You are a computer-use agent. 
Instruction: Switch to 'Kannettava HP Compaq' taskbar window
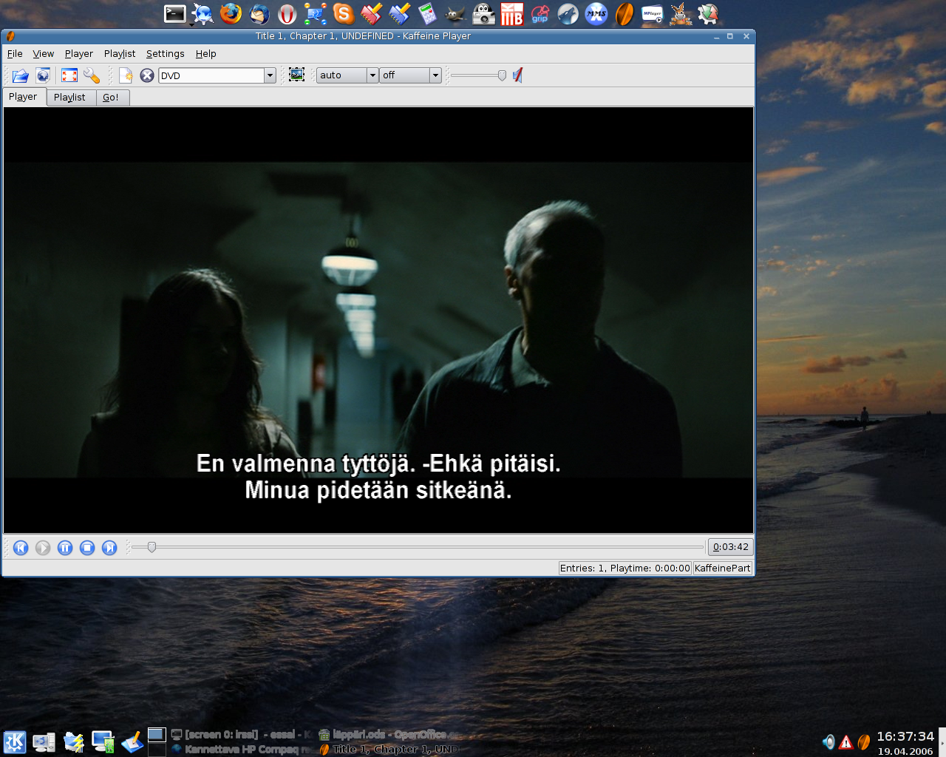(x=242, y=749)
